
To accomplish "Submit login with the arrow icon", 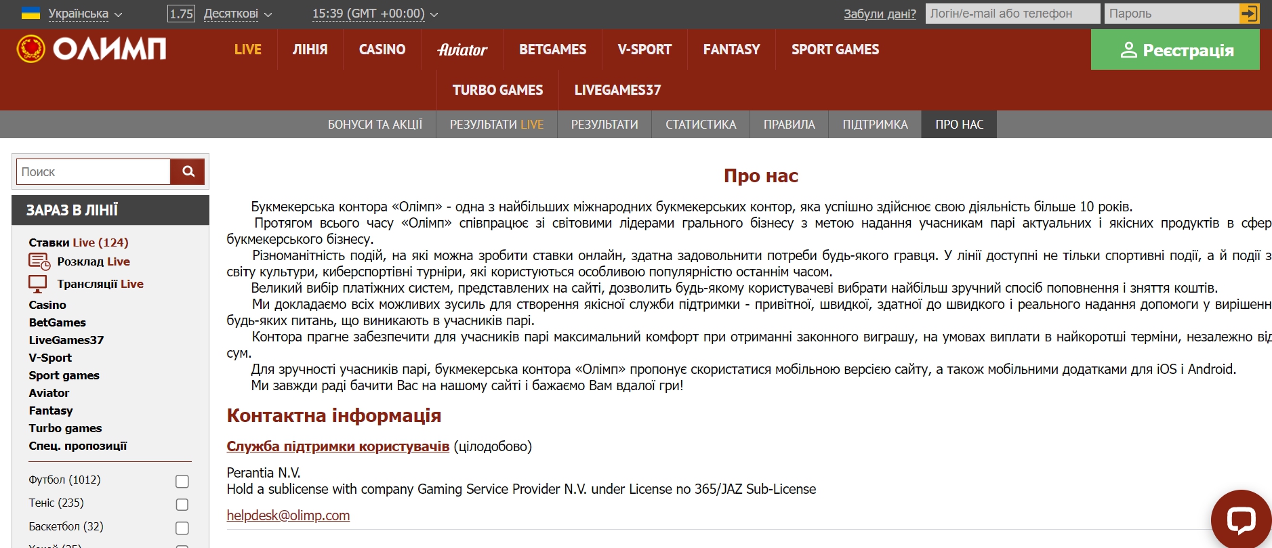I will (1249, 14).
